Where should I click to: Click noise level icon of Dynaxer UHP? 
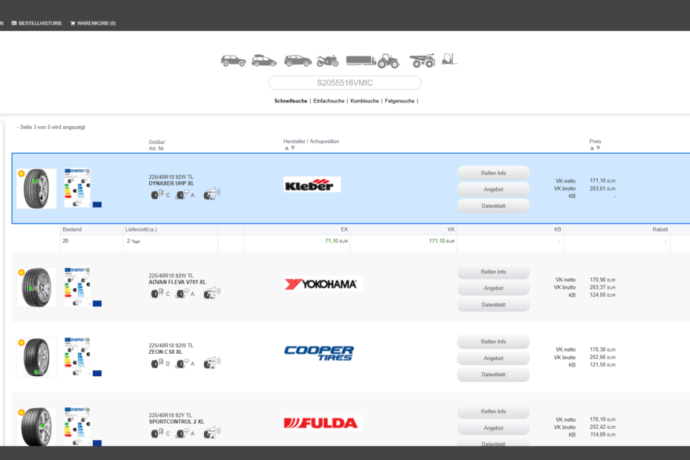(211, 194)
